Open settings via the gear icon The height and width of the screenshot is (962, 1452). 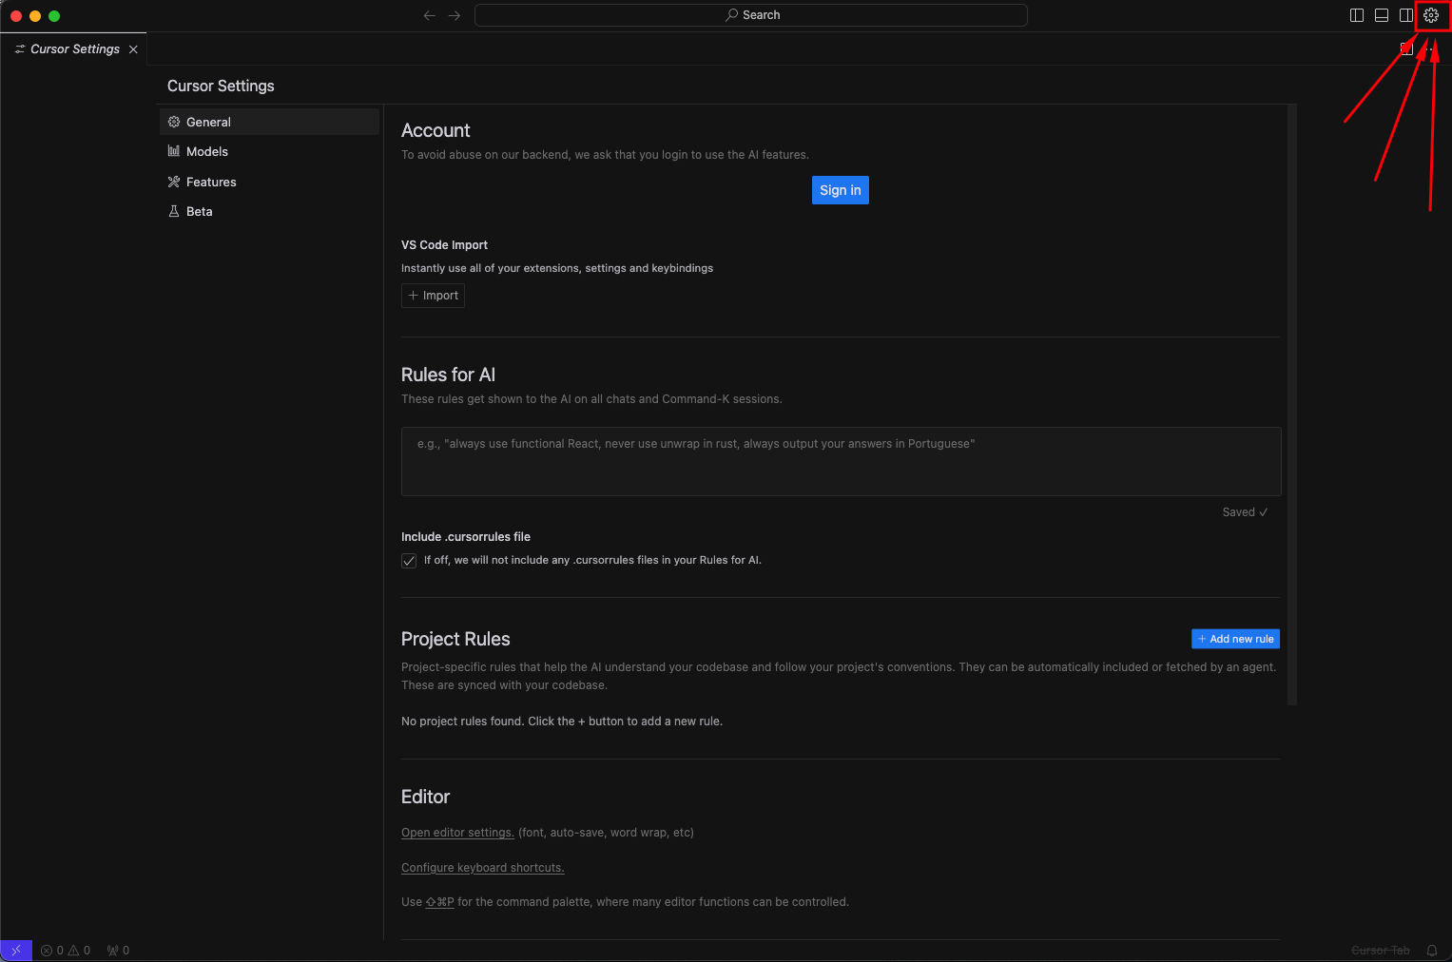(x=1431, y=15)
